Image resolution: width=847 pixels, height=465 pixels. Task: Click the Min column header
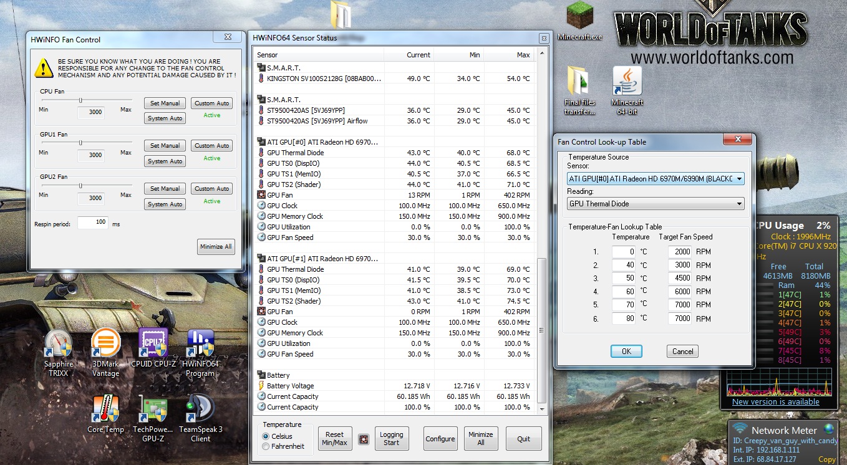click(x=458, y=55)
